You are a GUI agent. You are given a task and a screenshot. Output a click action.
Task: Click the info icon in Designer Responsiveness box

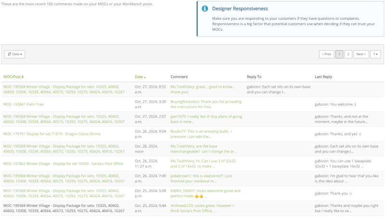pos(205,9)
